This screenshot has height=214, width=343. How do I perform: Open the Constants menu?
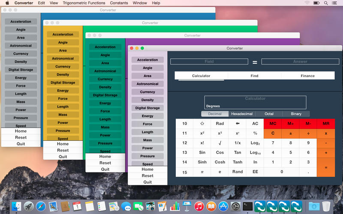[x=119, y=3]
